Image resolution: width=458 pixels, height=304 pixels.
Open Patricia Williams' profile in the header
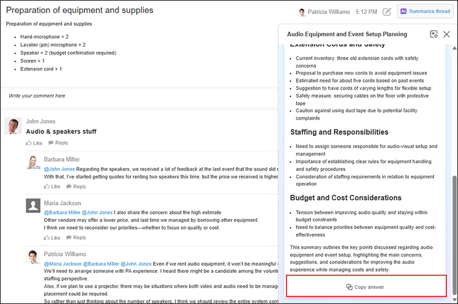[328, 12]
